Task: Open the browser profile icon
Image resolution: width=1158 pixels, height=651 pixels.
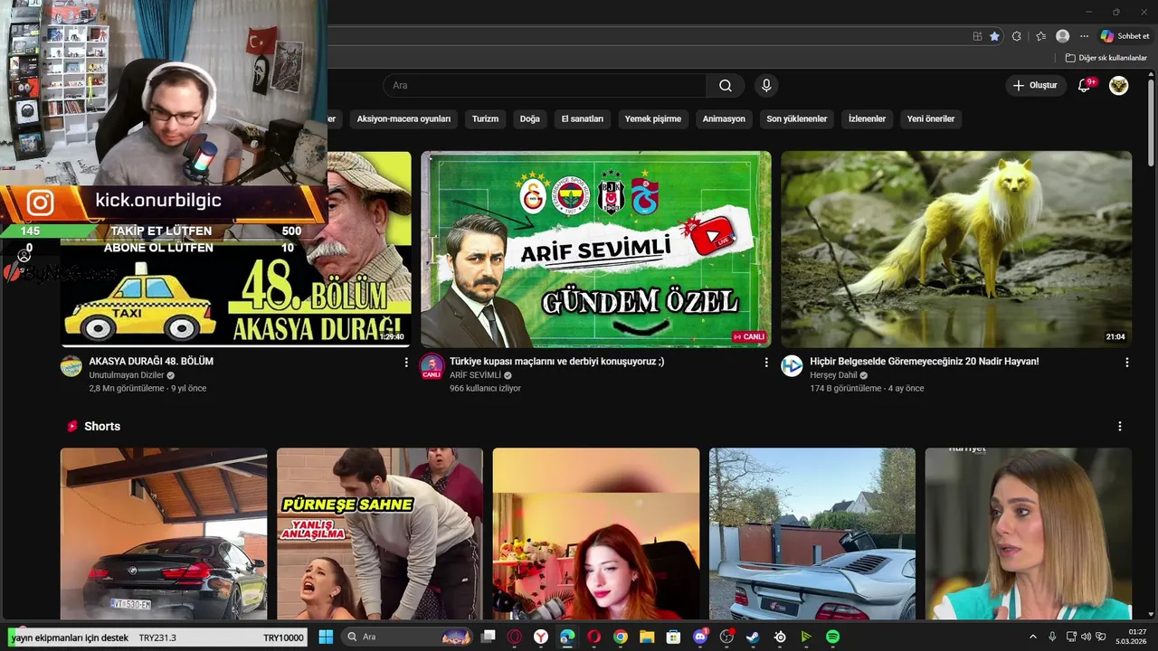Action: [1062, 36]
